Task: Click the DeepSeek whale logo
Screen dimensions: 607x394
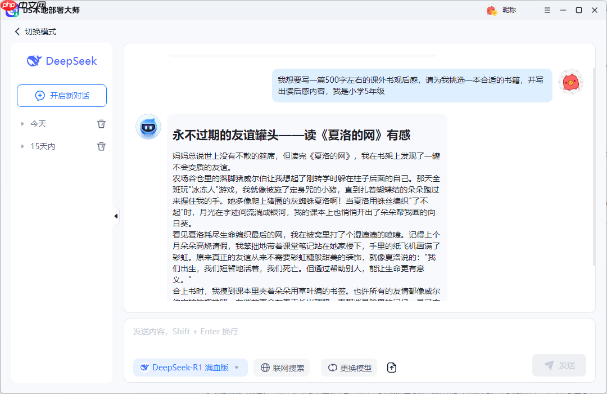Action: click(34, 61)
